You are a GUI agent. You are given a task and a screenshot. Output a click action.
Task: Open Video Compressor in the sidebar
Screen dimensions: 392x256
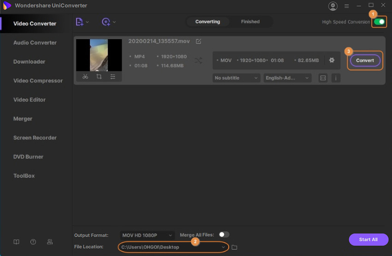tap(38, 81)
